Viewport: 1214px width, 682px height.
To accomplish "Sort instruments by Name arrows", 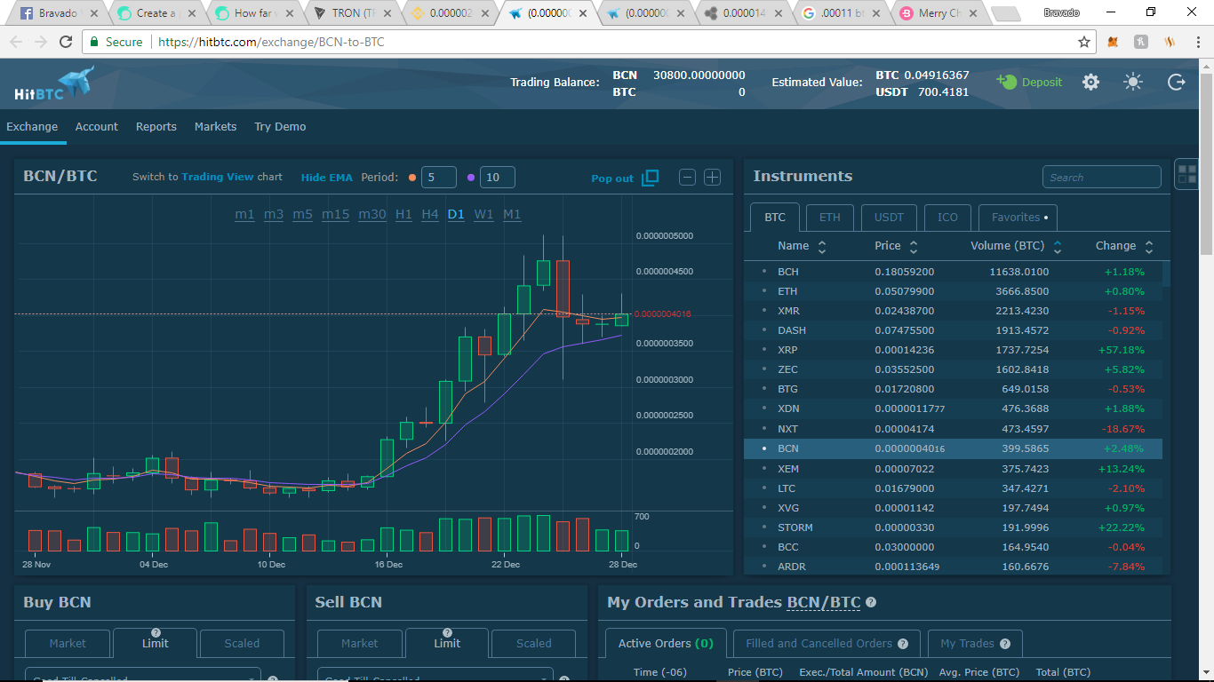I will pos(822,246).
